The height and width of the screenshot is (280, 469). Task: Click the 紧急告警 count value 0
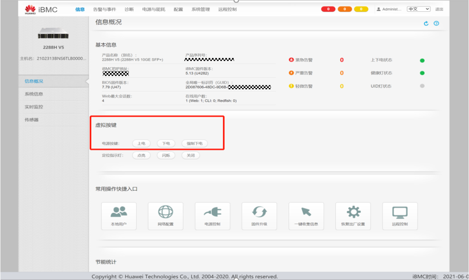coord(342,60)
